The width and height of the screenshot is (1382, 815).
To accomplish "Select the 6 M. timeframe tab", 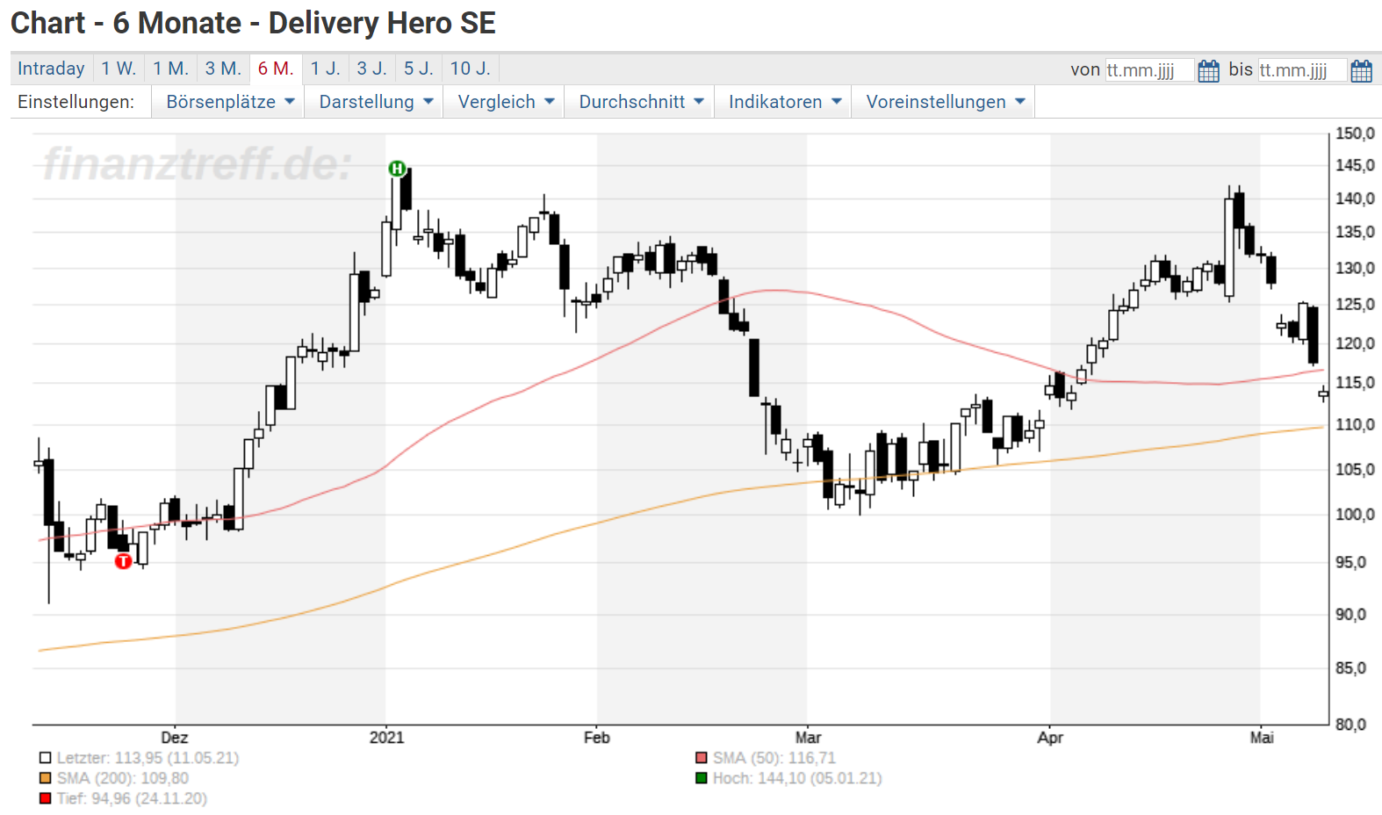I will click(x=276, y=69).
